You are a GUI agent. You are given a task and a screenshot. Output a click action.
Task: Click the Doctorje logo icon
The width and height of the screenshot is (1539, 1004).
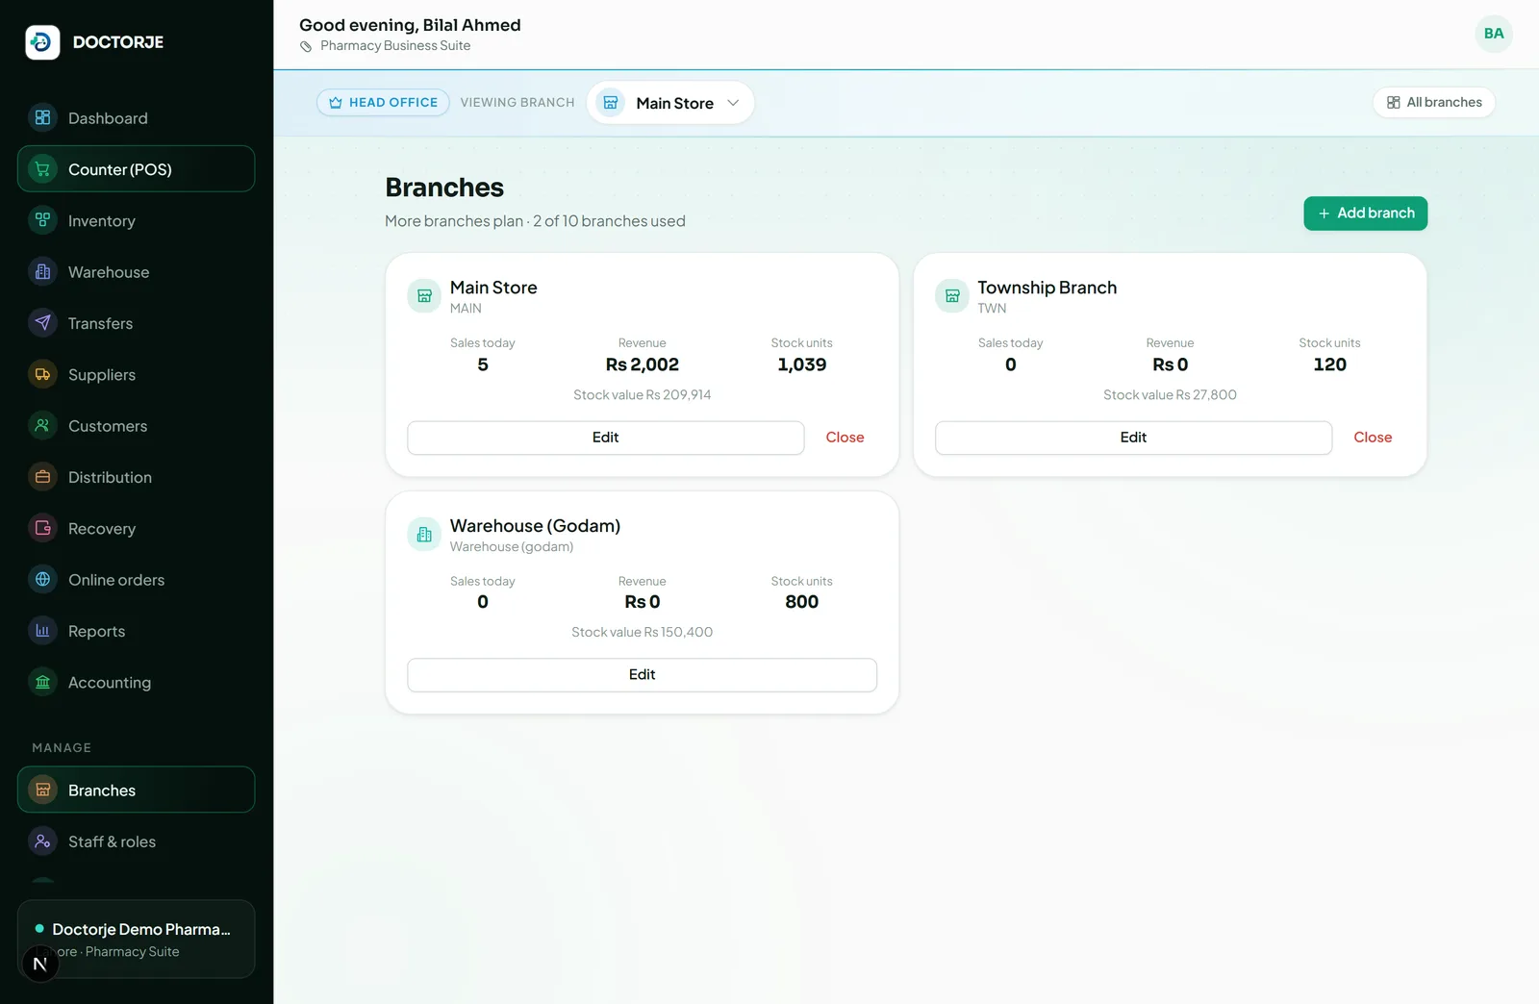[x=42, y=42]
